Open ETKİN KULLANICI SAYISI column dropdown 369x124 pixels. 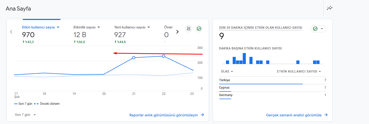point(299,71)
